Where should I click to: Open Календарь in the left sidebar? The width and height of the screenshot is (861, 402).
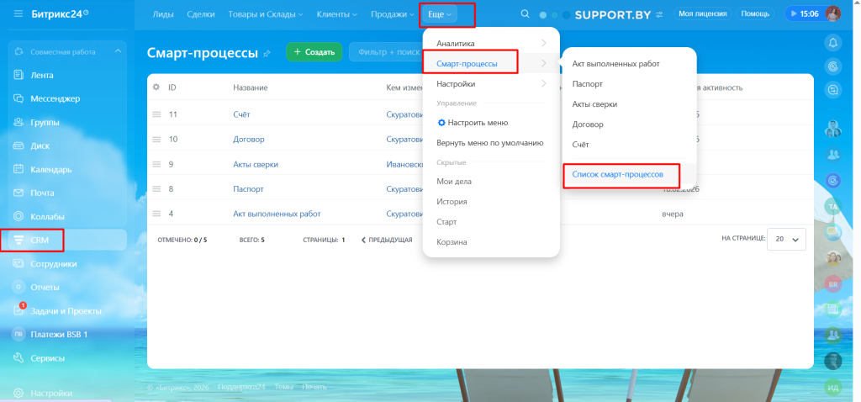[x=51, y=169]
